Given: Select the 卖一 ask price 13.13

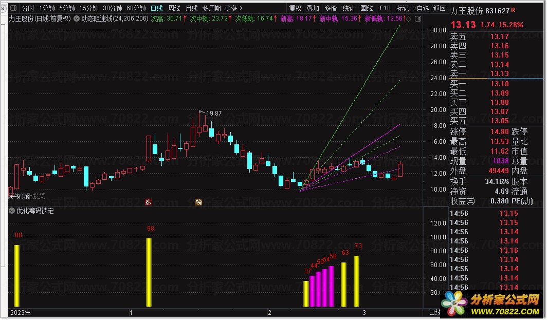Looking at the screenshot, I should [x=500, y=74].
